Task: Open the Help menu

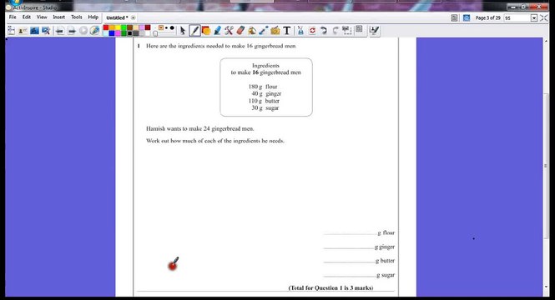Action: (93, 17)
